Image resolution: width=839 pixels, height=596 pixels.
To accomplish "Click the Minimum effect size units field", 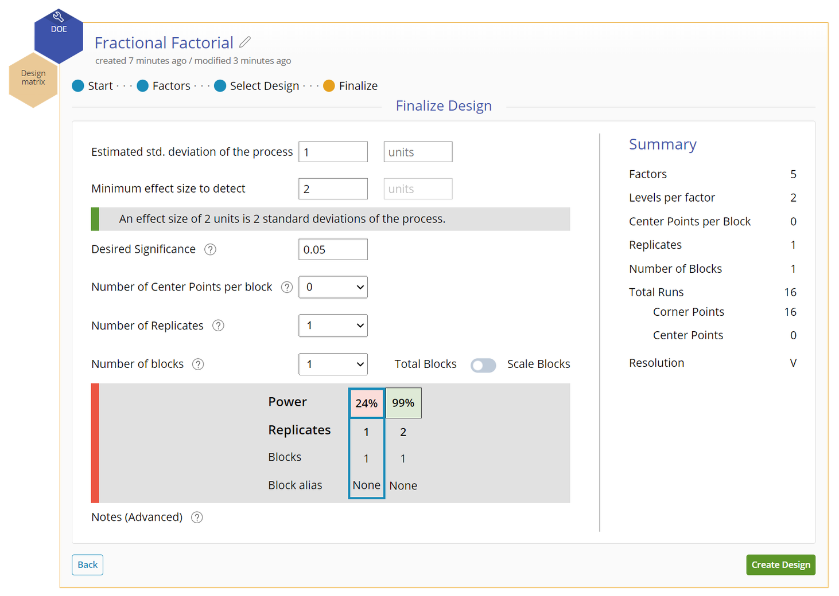I will click(418, 189).
